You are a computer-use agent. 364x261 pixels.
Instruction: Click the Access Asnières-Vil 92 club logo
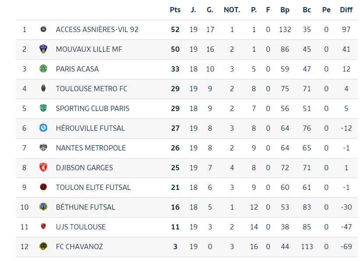[43, 29]
